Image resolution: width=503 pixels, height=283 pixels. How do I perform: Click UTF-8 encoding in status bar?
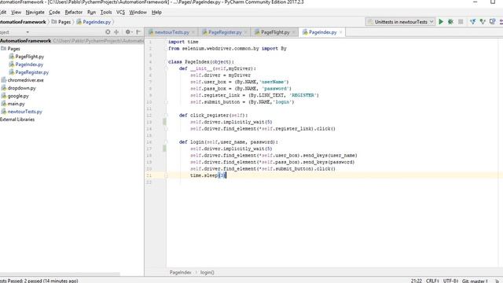coord(450,281)
